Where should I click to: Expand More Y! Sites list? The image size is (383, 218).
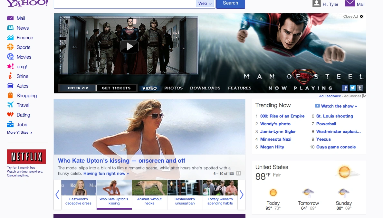pyautogui.click(x=20, y=133)
